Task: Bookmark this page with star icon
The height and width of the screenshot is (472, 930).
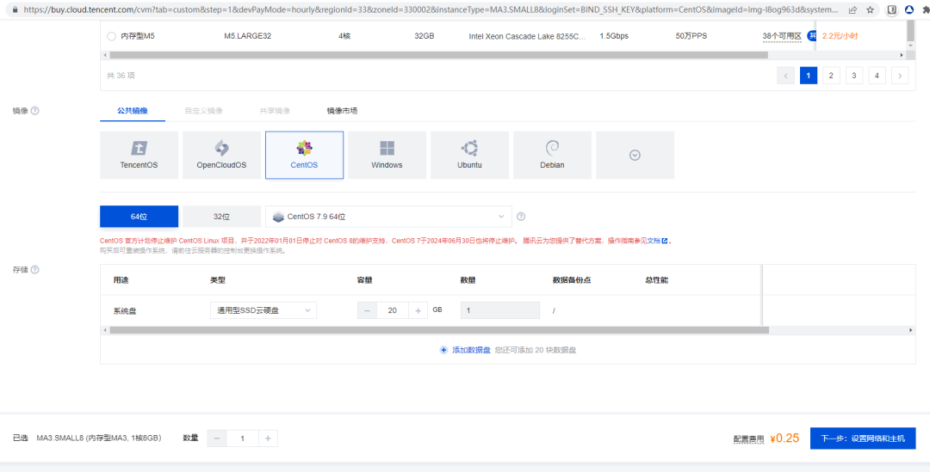Action: (x=870, y=9)
